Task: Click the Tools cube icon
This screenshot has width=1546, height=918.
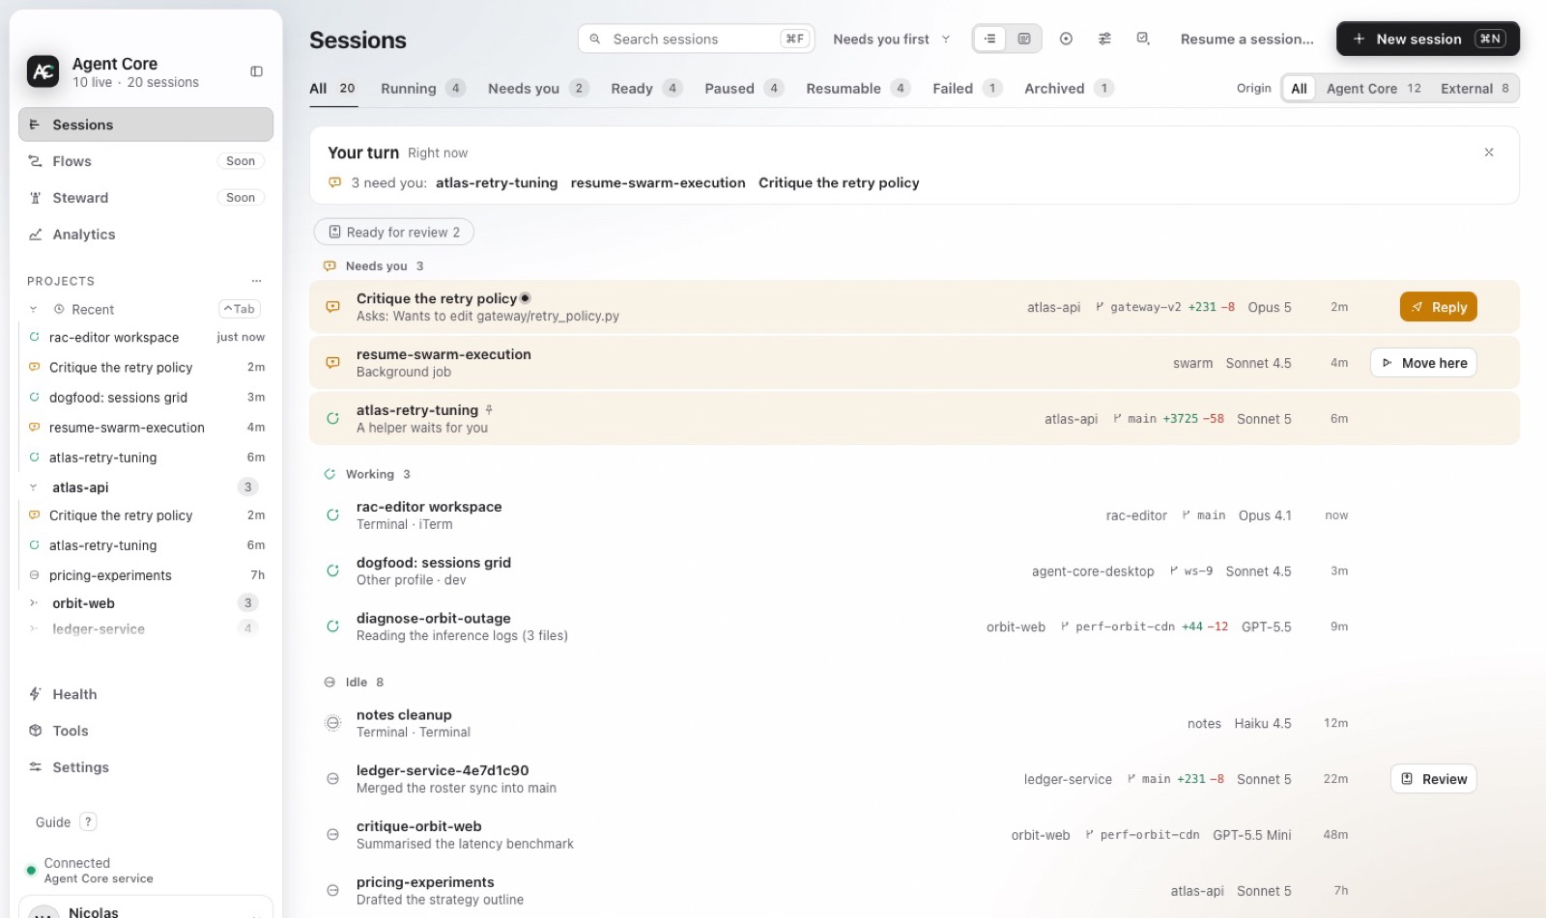Action: [36, 731]
